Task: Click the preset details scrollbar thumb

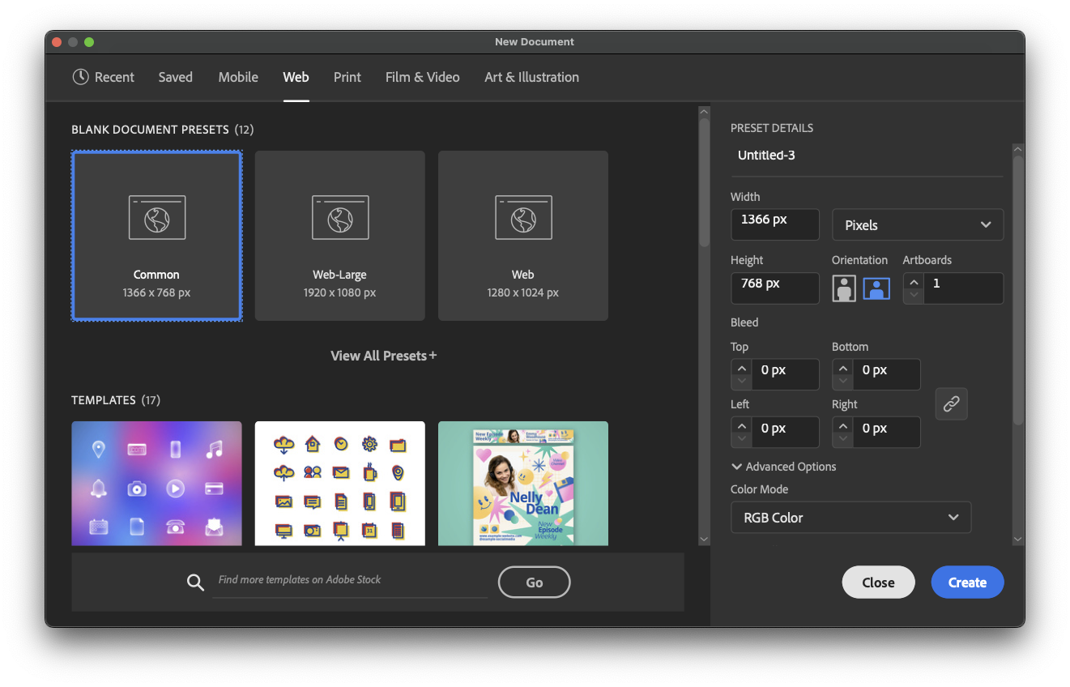Action: [x=1018, y=290]
